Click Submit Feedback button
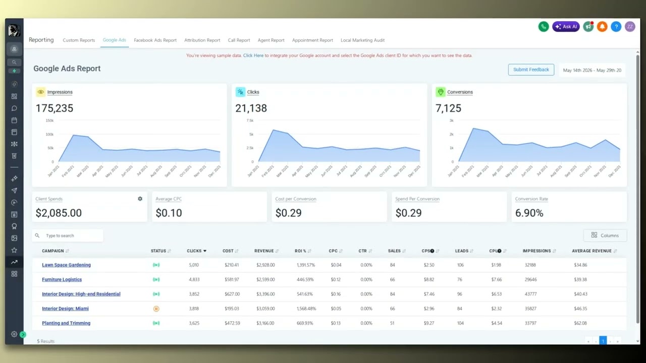This screenshot has height=363, width=646. pos(531,70)
